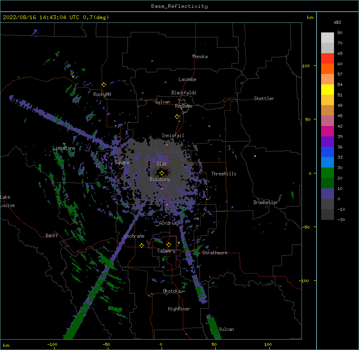Select the magenta 39-42 dBZ legend swatch

327,131
